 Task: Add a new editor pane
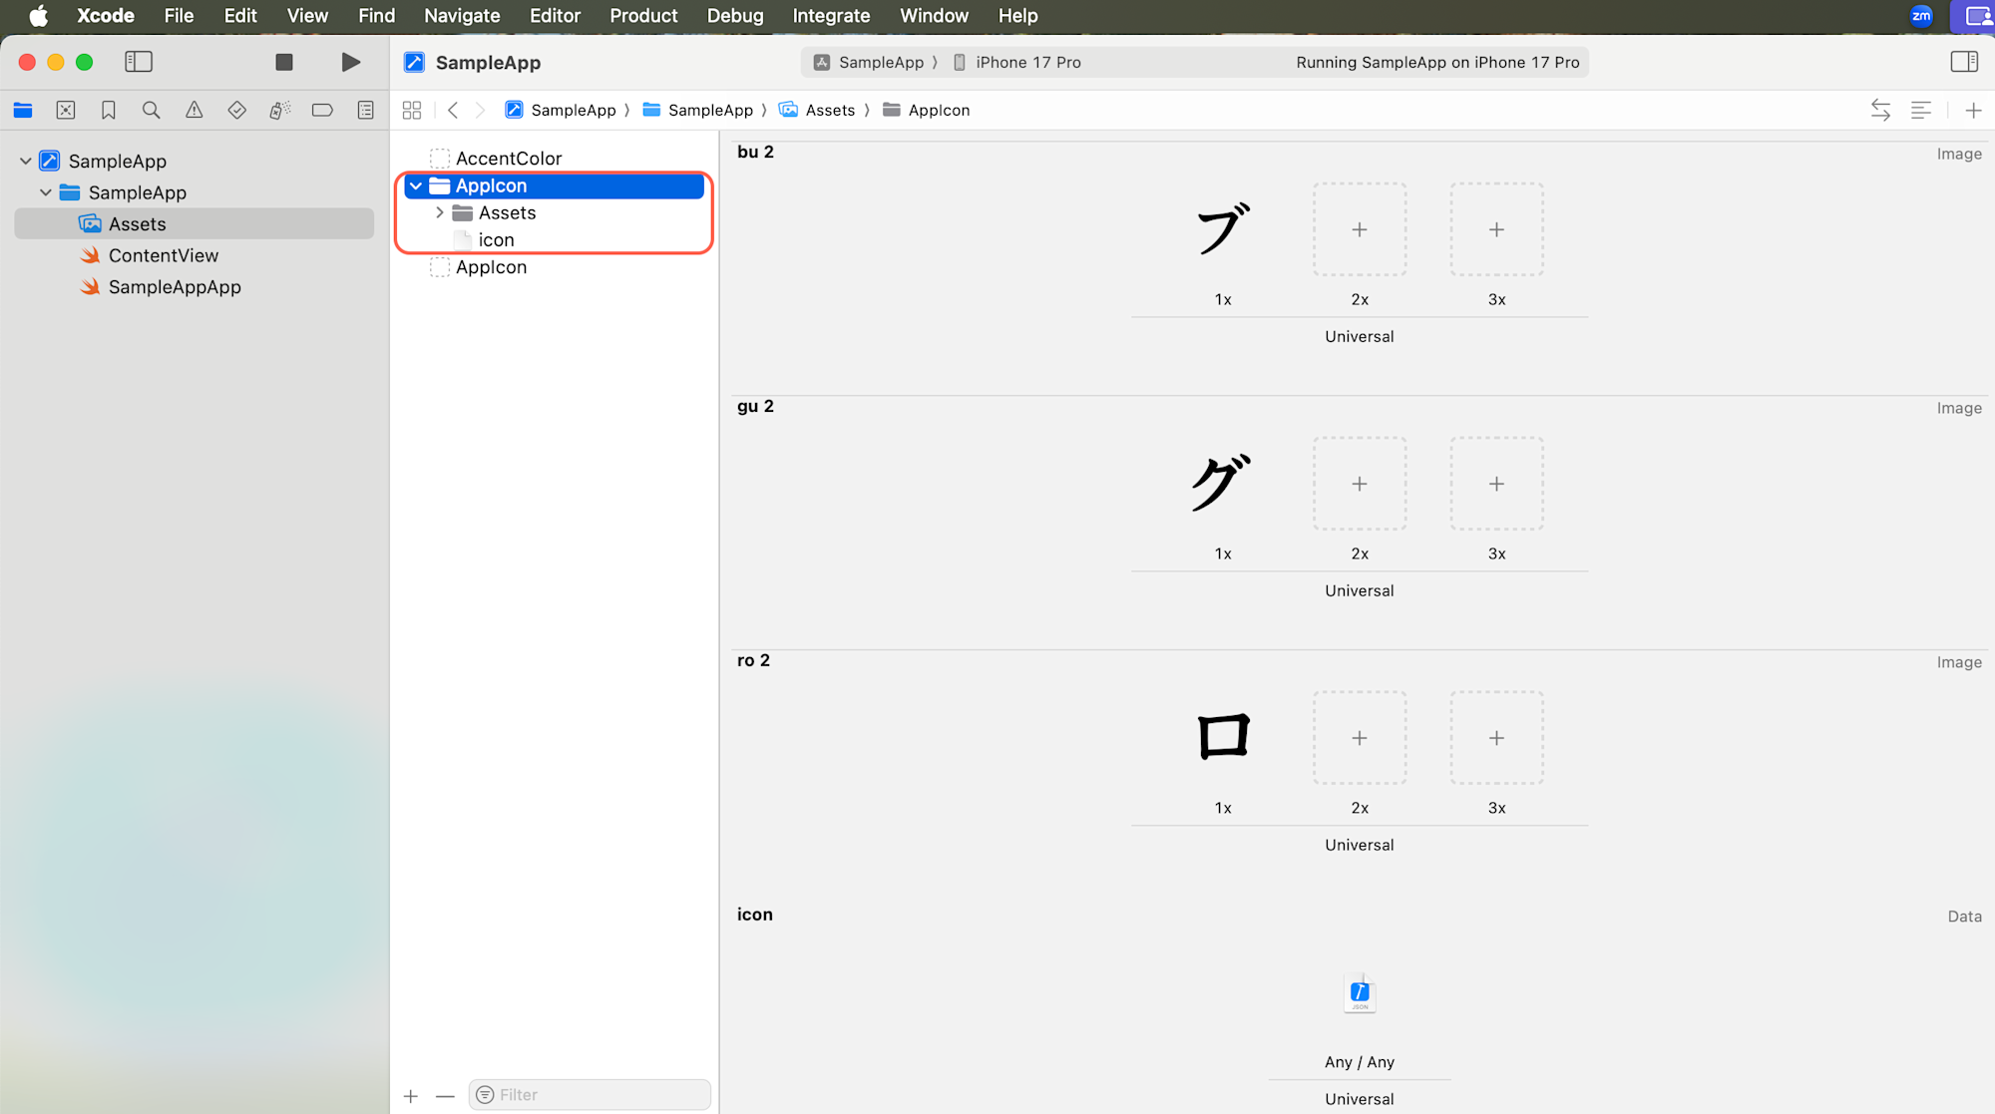(1973, 110)
